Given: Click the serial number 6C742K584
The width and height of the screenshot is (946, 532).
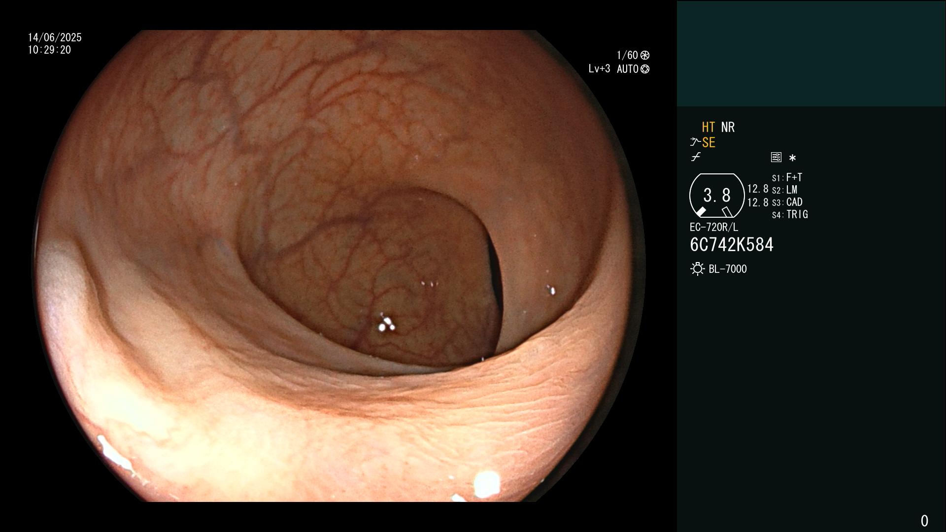Looking at the screenshot, I should 732,245.
